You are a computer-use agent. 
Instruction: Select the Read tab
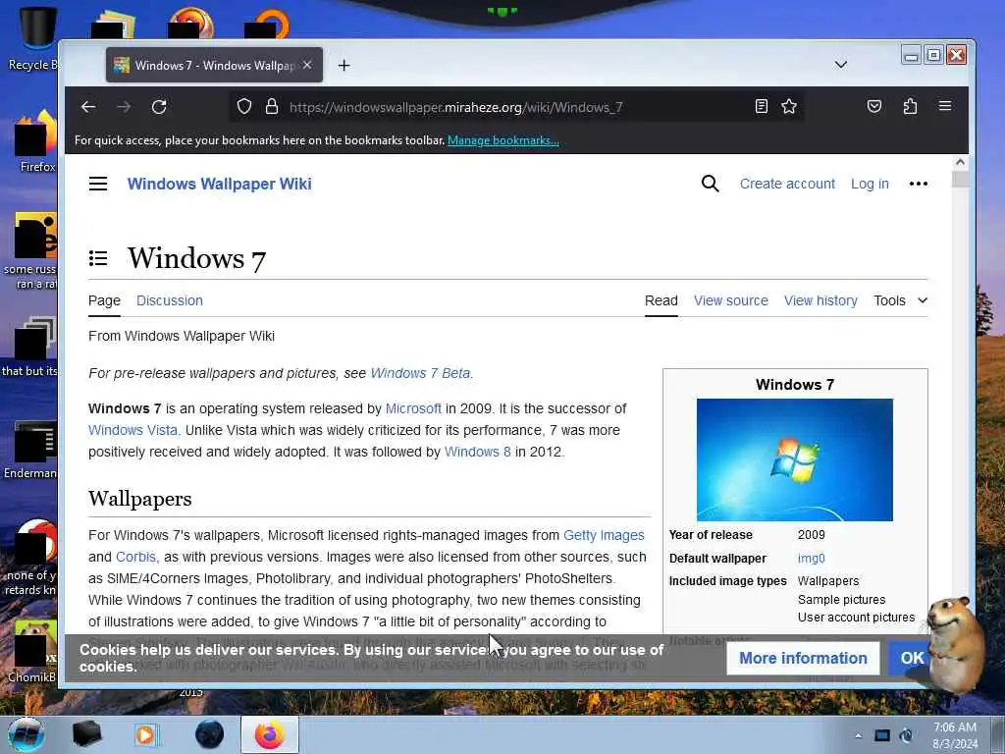[x=661, y=300]
